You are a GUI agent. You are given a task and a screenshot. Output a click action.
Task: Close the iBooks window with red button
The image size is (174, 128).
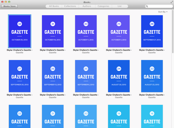tap(2, 2)
